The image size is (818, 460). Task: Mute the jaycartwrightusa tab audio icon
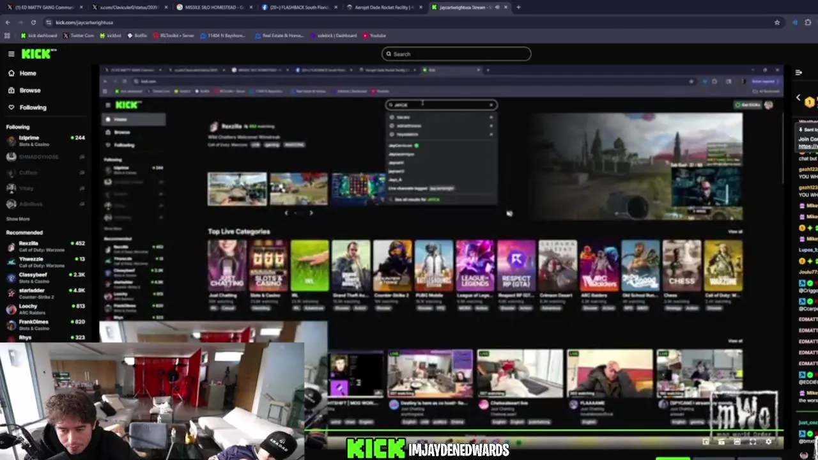pyautogui.click(x=496, y=7)
